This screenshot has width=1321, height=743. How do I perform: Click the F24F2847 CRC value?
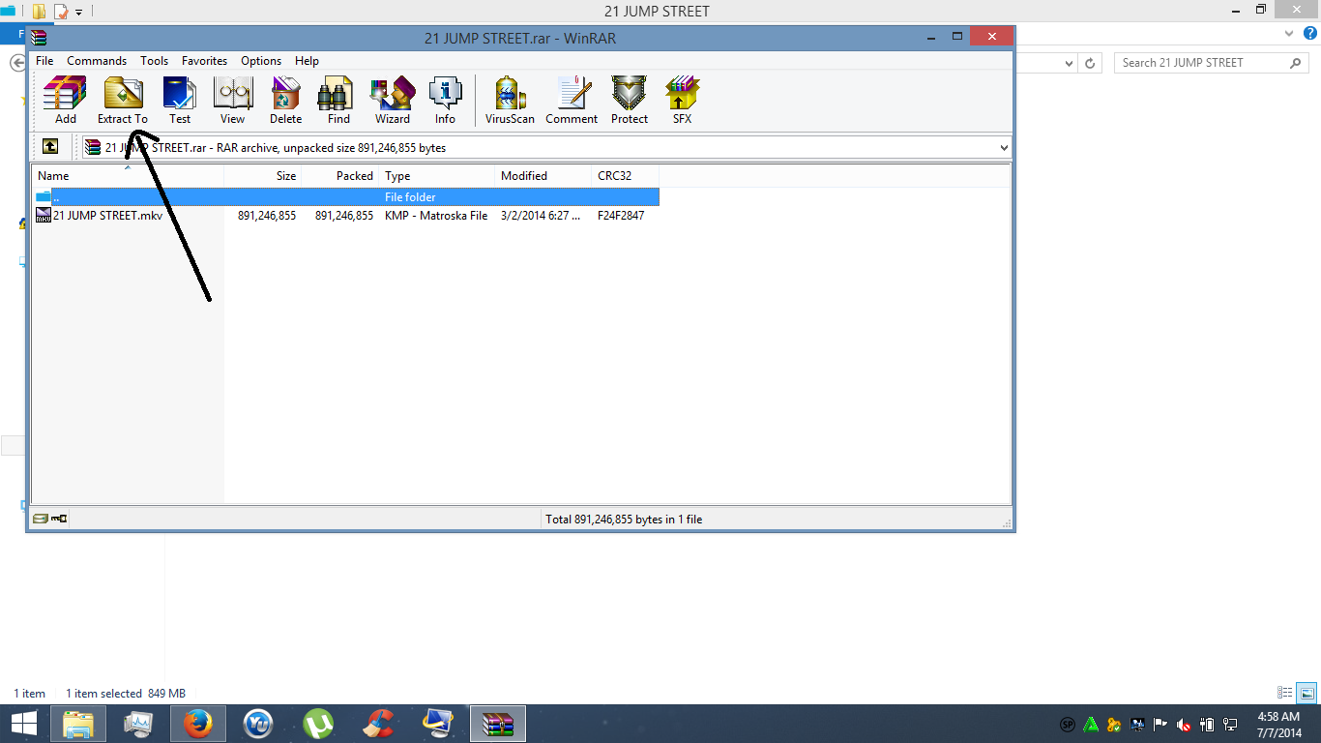coord(621,216)
